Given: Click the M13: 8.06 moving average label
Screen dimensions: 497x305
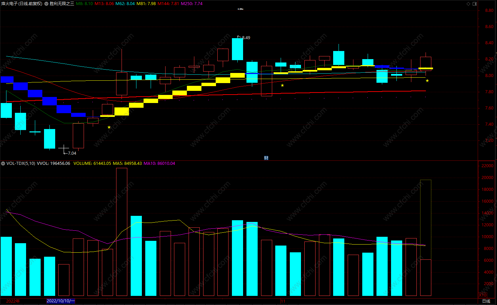Looking at the screenshot, I should (104, 4).
